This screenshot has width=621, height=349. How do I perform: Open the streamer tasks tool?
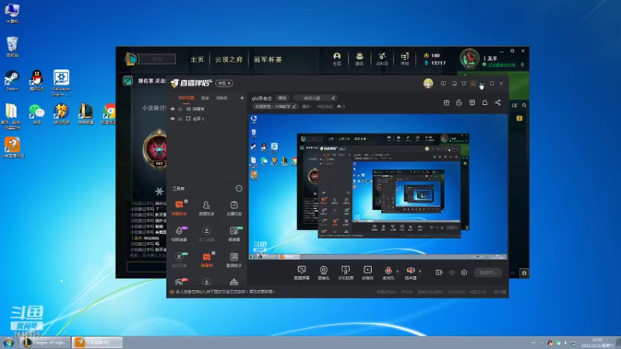[234, 208]
